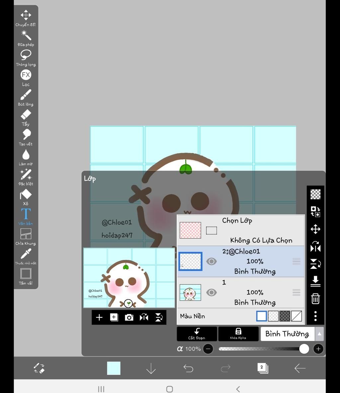340x393 pixels.
Task: Click the 100% opacity value text
Action: pyautogui.click(x=193, y=349)
